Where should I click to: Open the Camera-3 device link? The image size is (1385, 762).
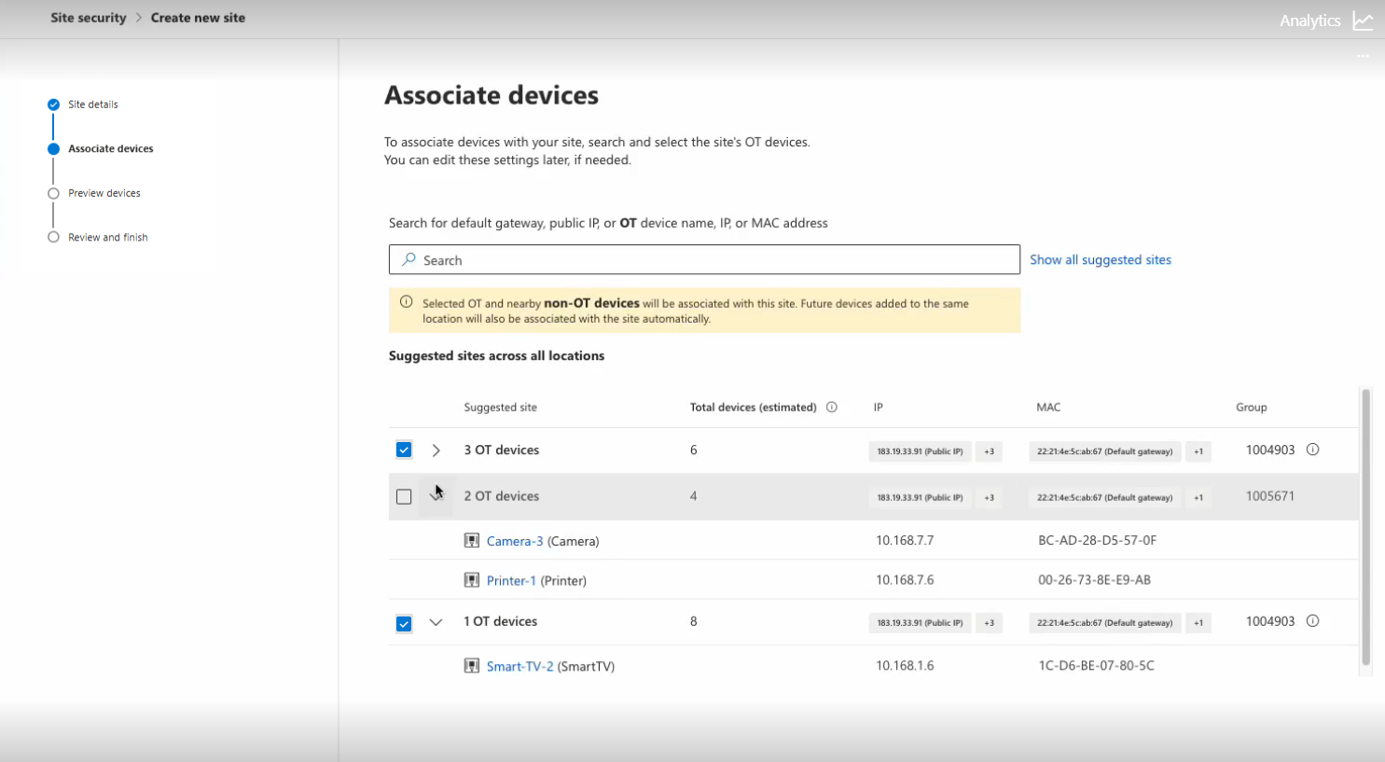pyautogui.click(x=514, y=541)
